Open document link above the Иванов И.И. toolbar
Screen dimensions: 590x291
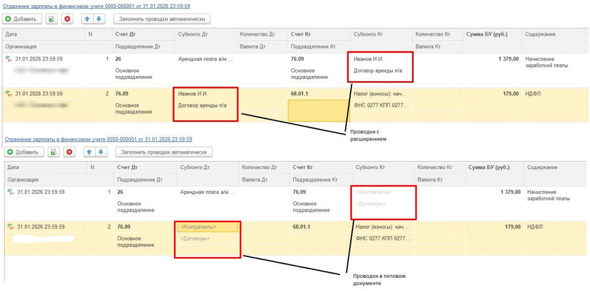96,6
